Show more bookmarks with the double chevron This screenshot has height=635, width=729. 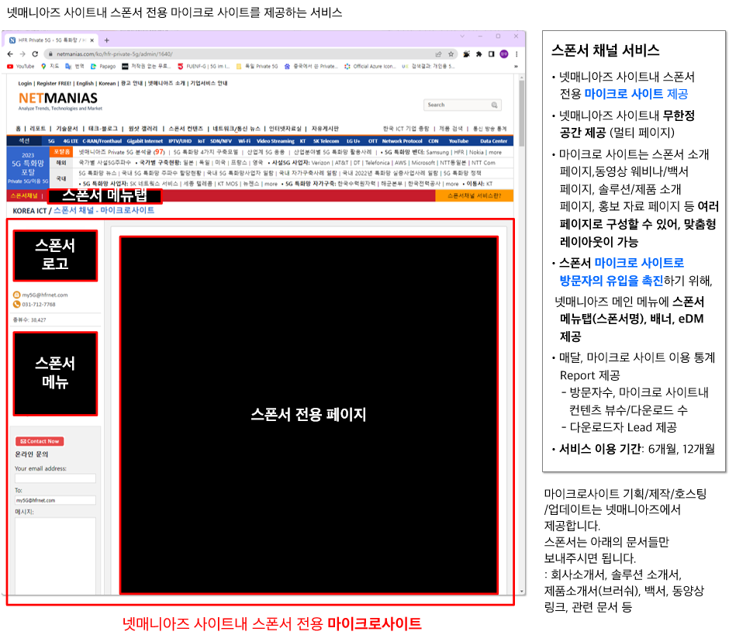516,67
